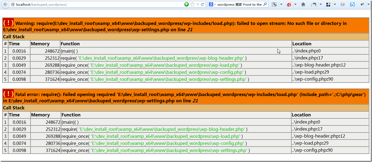Expand the dropdown next to bug icon

(369, 4)
